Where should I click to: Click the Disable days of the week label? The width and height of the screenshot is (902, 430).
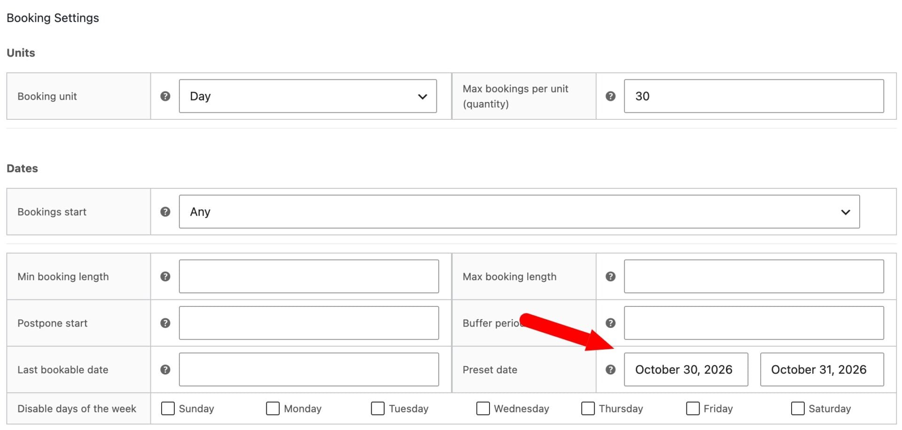pos(77,409)
